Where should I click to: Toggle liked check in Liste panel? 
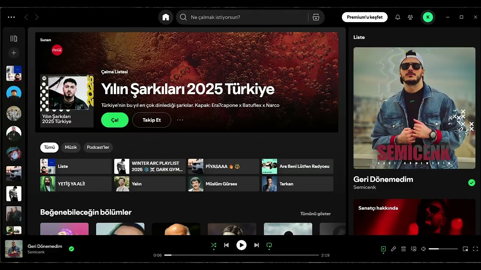[472, 183]
